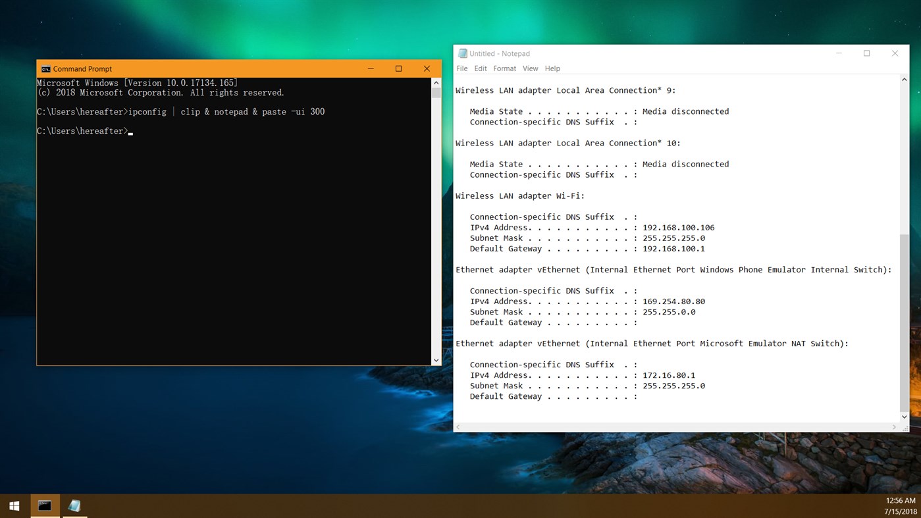Open the Help menu in Notepad
This screenshot has width=921, height=518.
(552, 68)
